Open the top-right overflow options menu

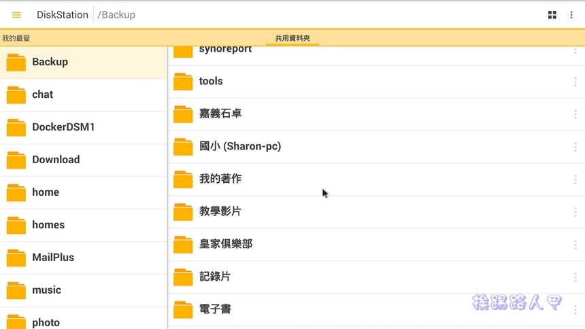pyautogui.click(x=571, y=15)
